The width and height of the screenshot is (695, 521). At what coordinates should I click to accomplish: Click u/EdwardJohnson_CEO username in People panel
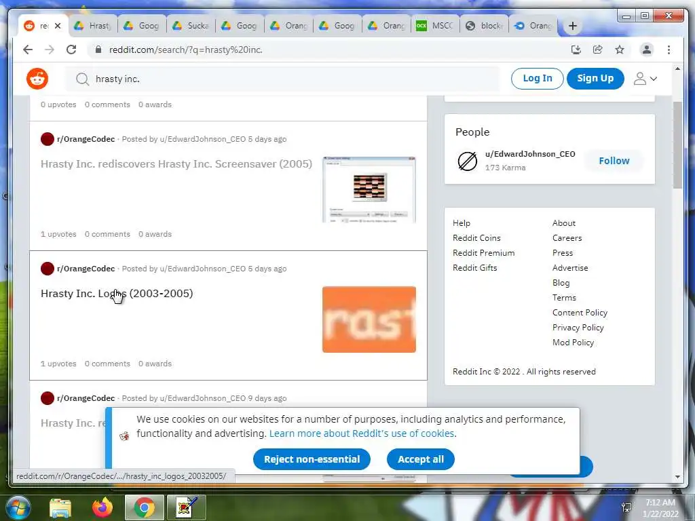pos(530,154)
